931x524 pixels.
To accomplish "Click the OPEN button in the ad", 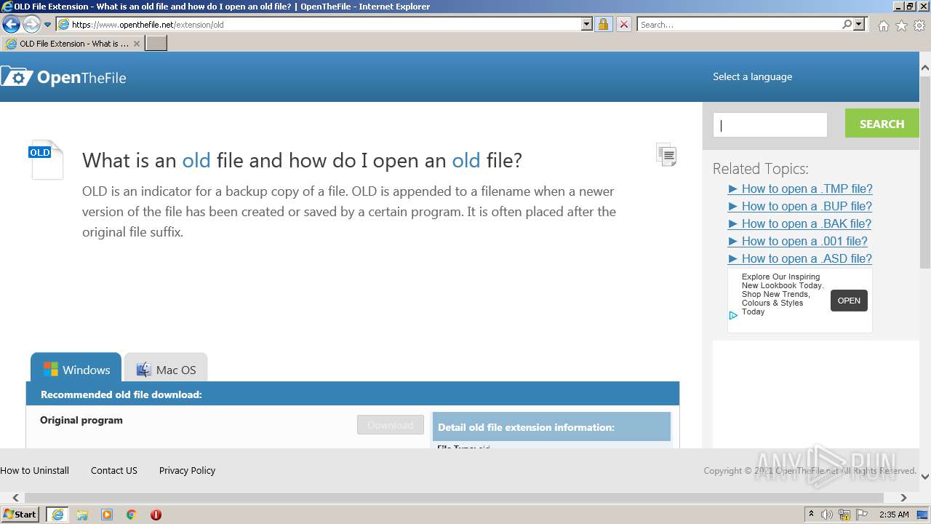I will [x=849, y=301].
